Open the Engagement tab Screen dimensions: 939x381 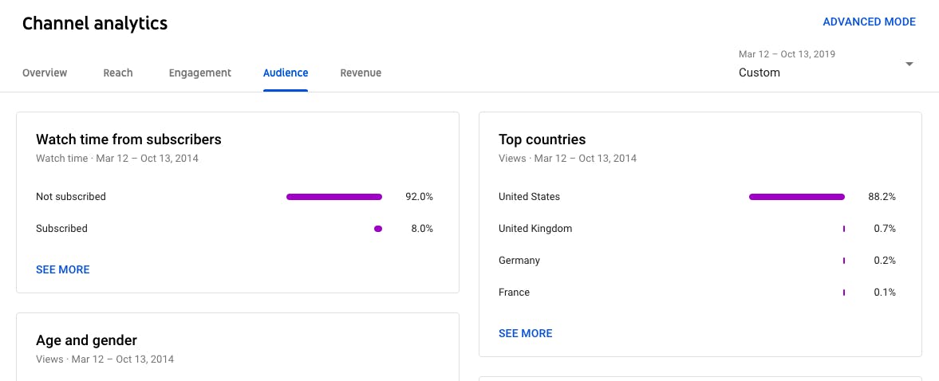click(x=200, y=73)
